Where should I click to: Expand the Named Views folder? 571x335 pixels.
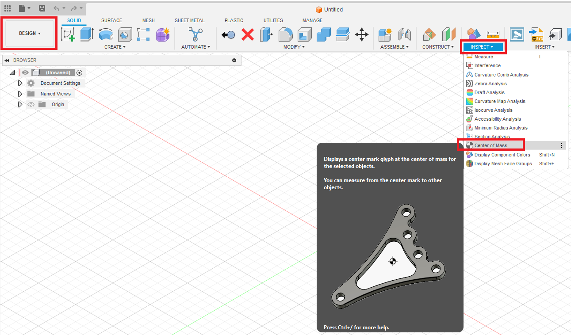coord(20,93)
